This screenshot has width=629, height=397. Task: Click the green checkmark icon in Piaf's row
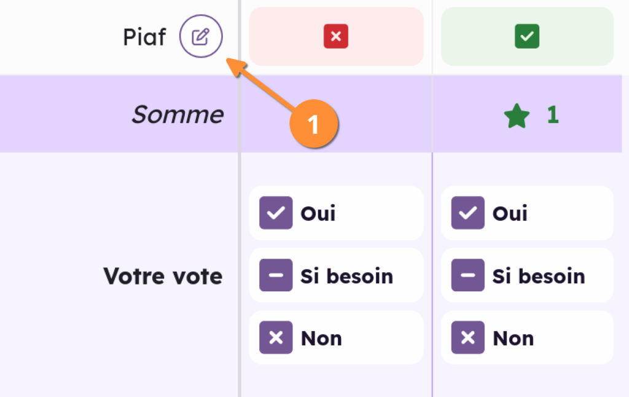point(527,37)
